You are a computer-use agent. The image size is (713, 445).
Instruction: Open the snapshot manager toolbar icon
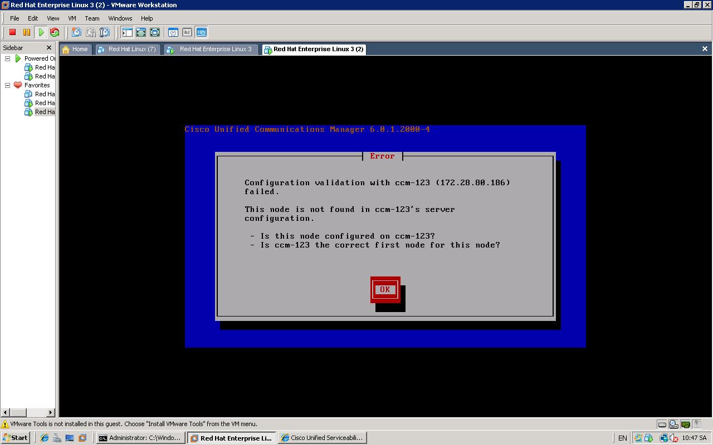[104, 32]
